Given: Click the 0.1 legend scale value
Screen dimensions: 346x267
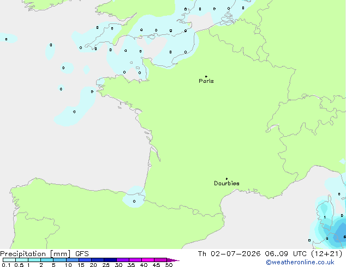Looking at the screenshot, I should tap(6, 265).
